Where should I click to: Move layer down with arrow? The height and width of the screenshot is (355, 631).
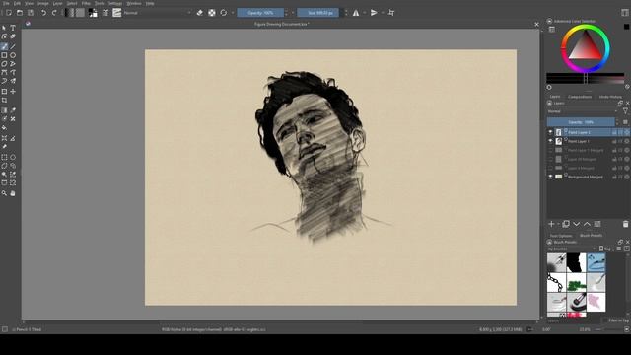point(576,224)
